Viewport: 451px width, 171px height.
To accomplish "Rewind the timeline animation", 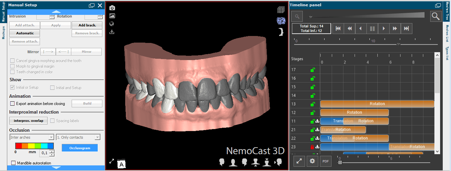I will pos(349,29).
